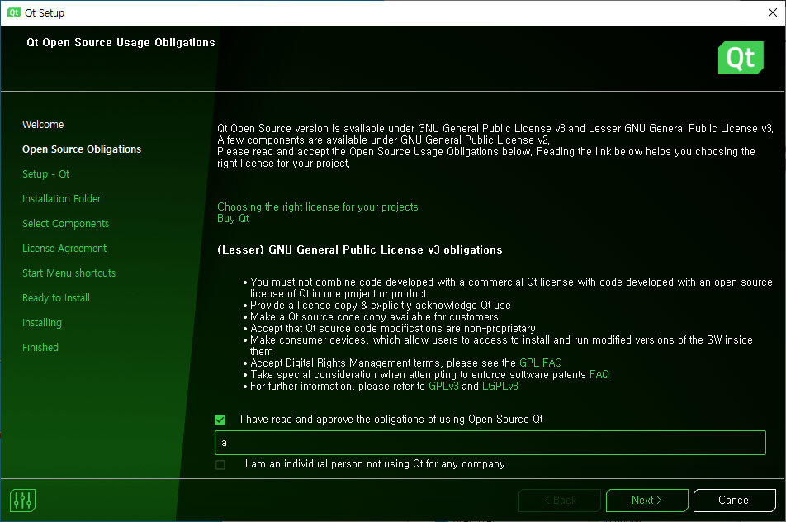Click the Qt logo in header
The width and height of the screenshot is (786, 522).
741,58
